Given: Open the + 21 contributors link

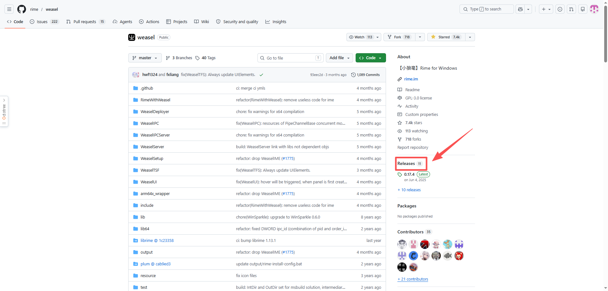Looking at the screenshot, I should [x=413, y=279].
